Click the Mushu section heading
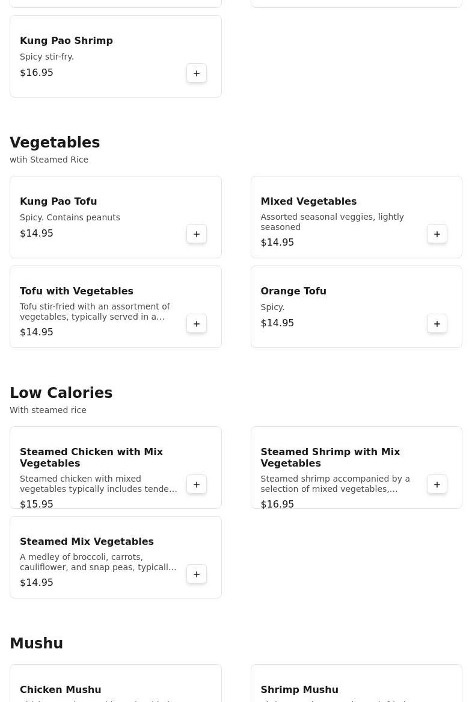Image resolution: width=472 pixels, height=702 pixels. point(36,644)
